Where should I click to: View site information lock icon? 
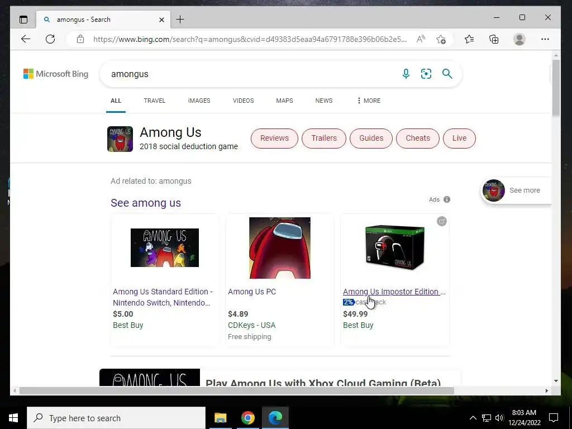click(80, 39)
